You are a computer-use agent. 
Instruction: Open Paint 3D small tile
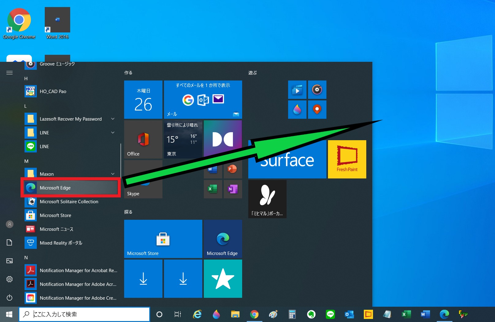(297, 110)
